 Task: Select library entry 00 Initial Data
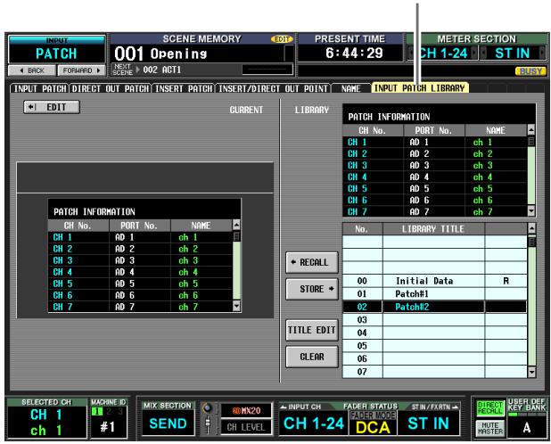pyautogui.click(x=435, y=281)
